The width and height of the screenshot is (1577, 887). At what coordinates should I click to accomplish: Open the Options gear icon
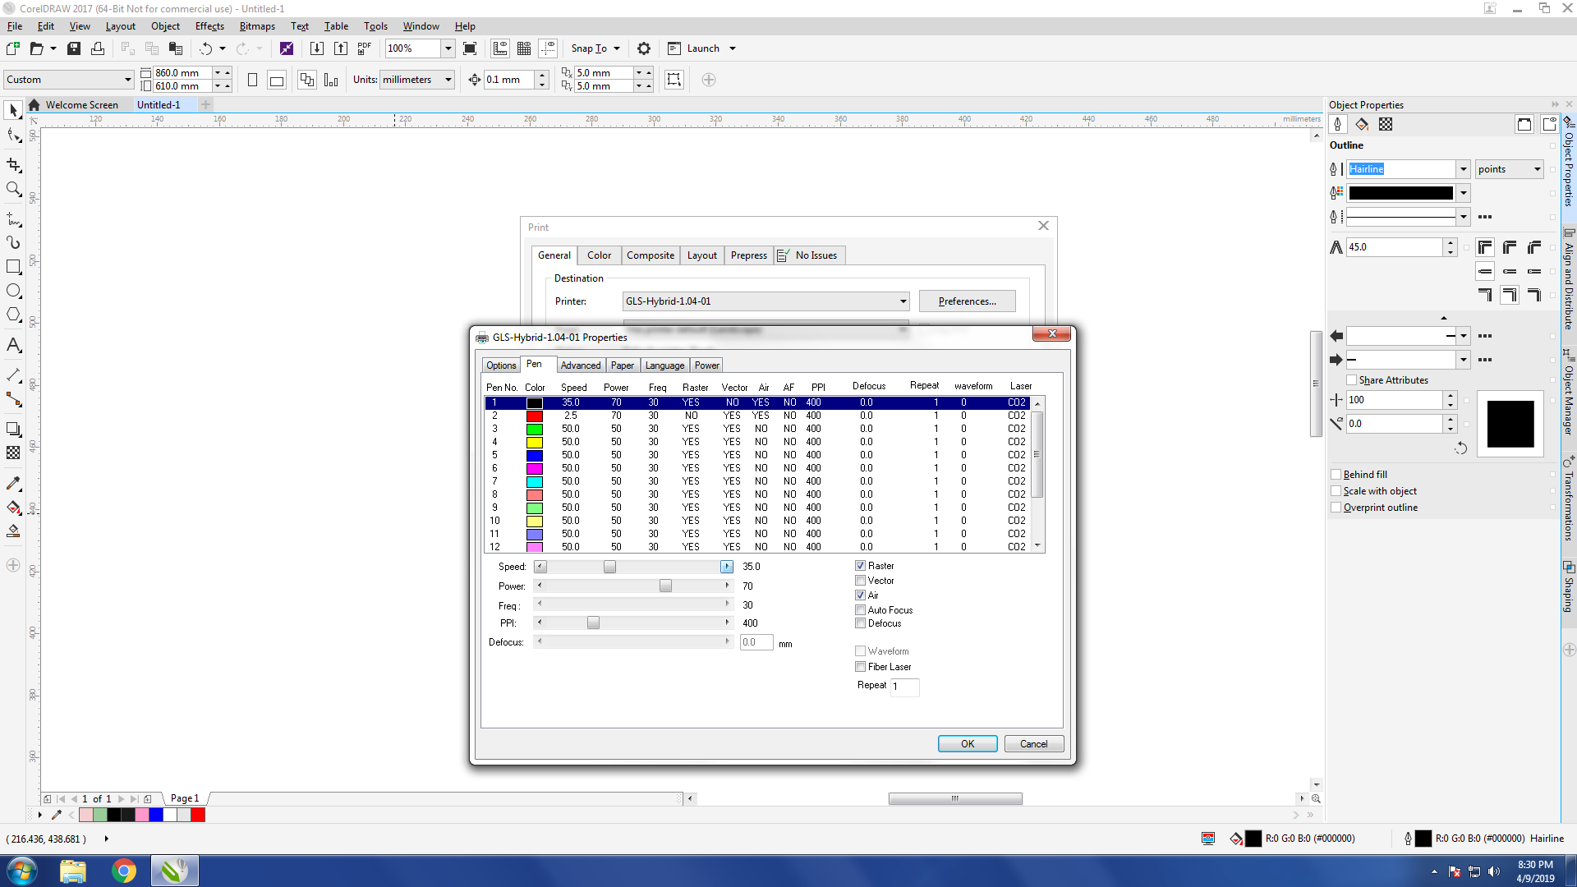644,48
